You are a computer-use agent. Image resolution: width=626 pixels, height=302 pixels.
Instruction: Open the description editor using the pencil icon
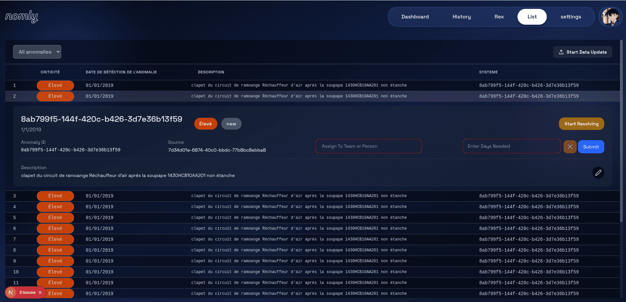tap(598, 173)
